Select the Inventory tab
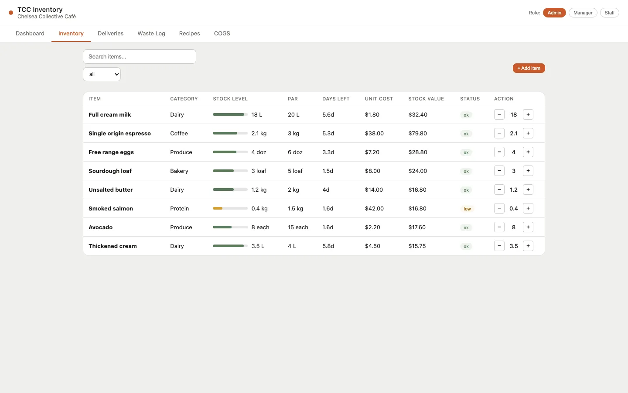 click(x=71, y=34)
